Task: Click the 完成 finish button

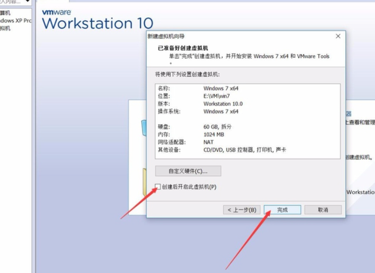Action: tap(282, 210)
